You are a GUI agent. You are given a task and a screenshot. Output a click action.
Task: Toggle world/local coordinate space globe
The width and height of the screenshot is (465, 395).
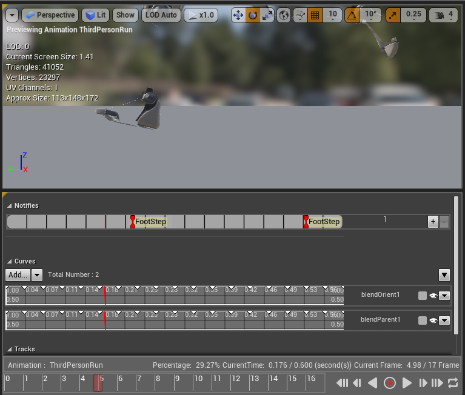pyautogui.click(x=284, y=15)
